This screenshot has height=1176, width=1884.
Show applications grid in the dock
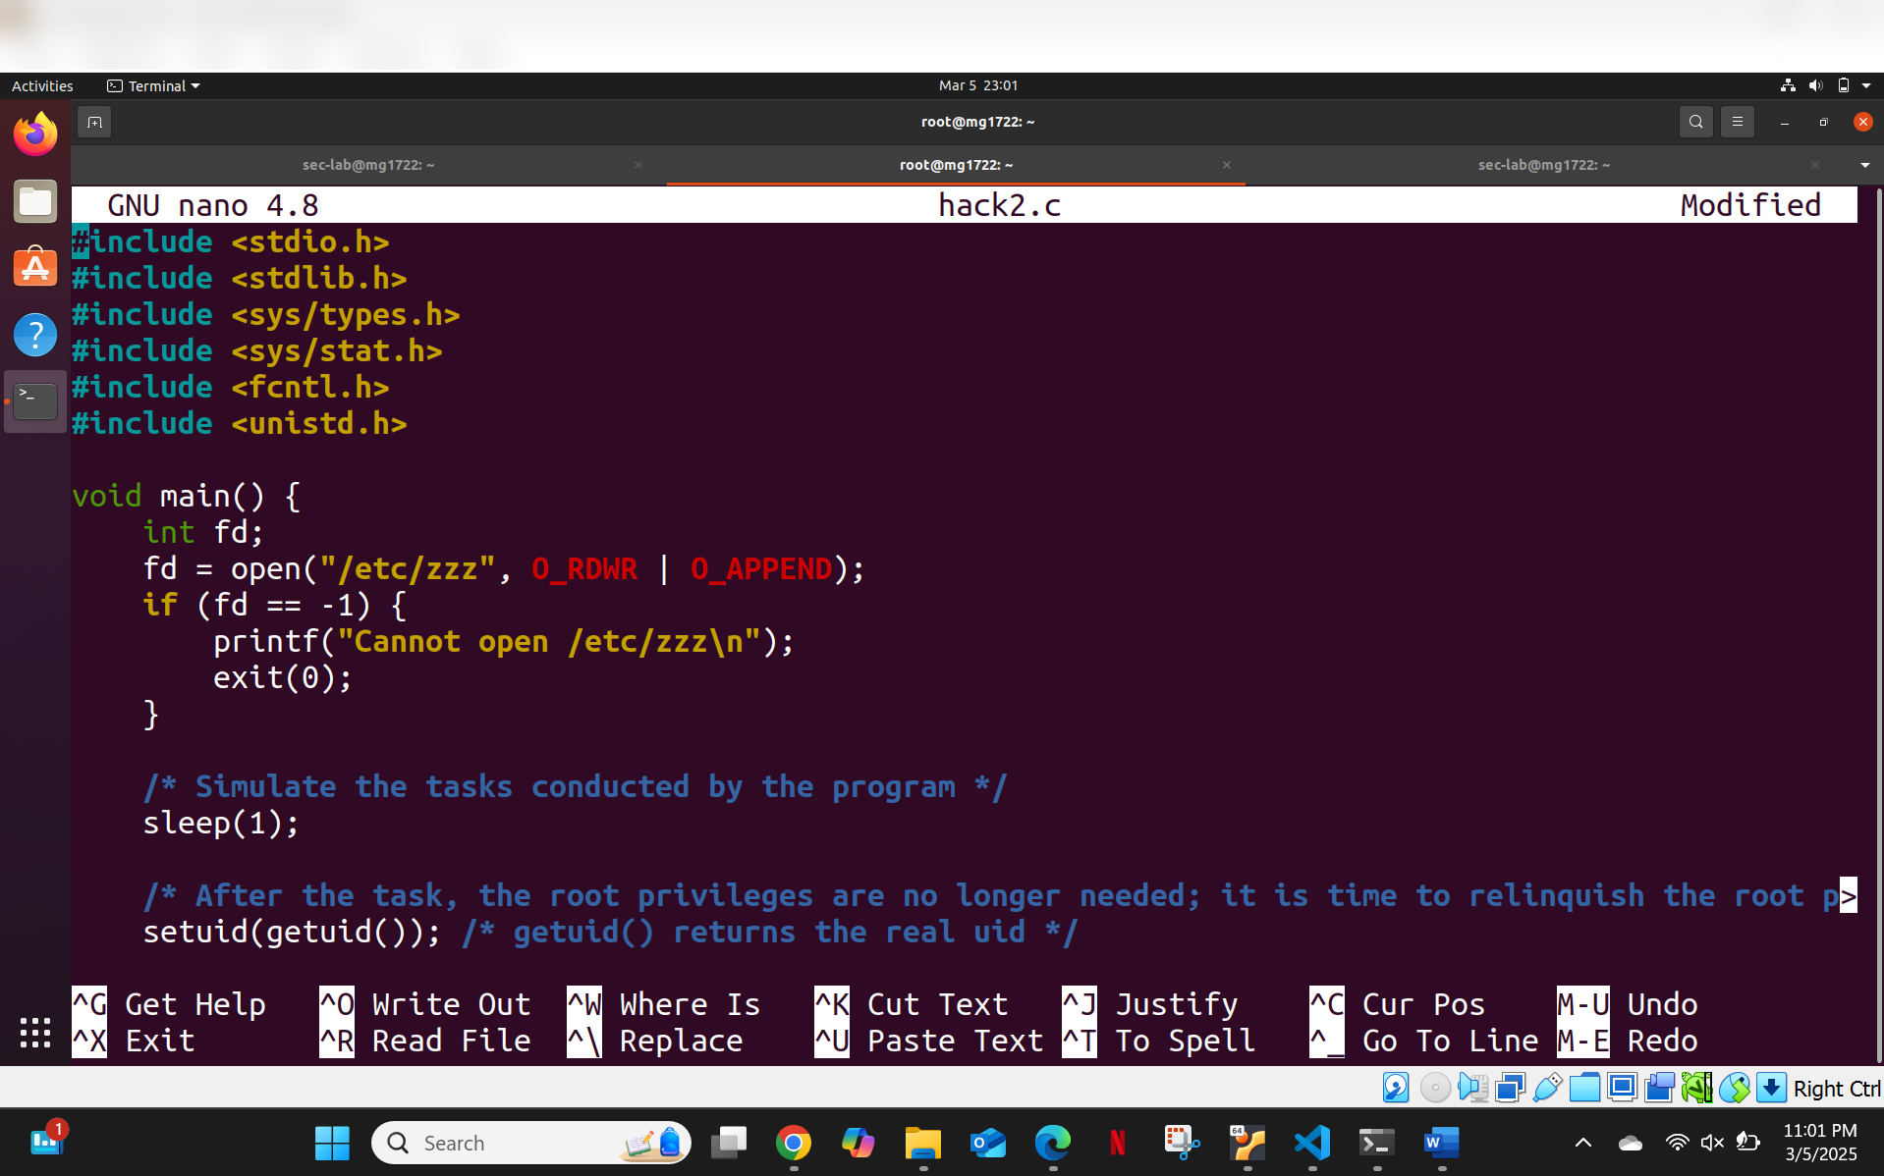(x=35, y=1032)
